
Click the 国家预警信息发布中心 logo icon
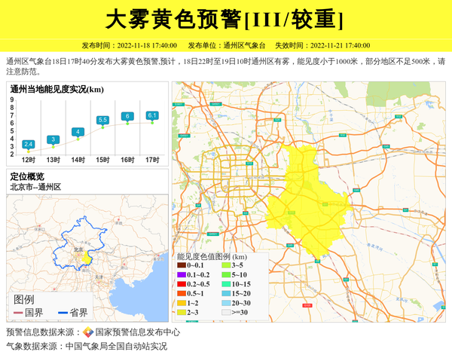(88, 332)
